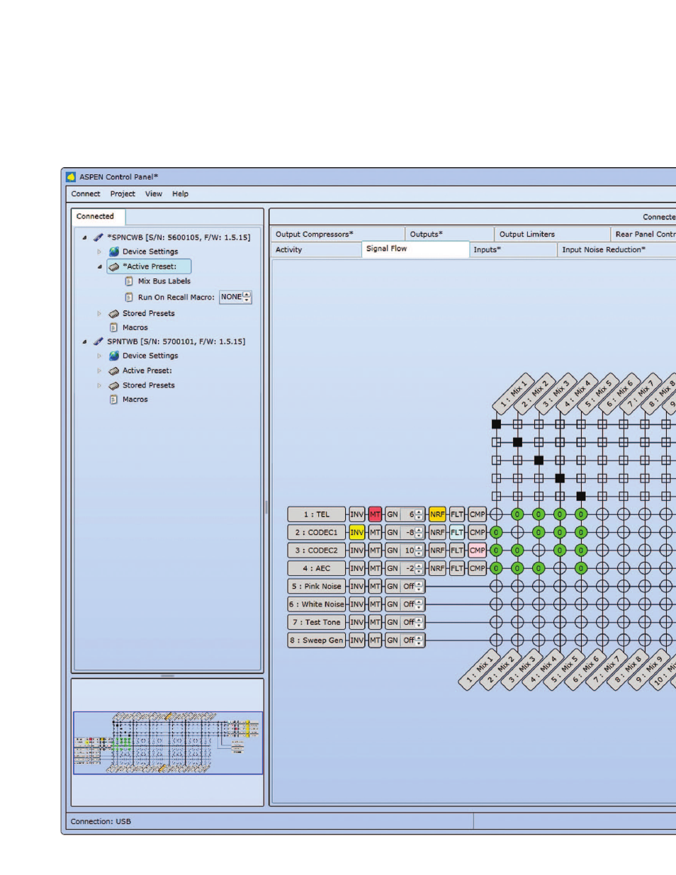Click the chip icon of SPNTWB Stored Presets

(x=114, y=385)
